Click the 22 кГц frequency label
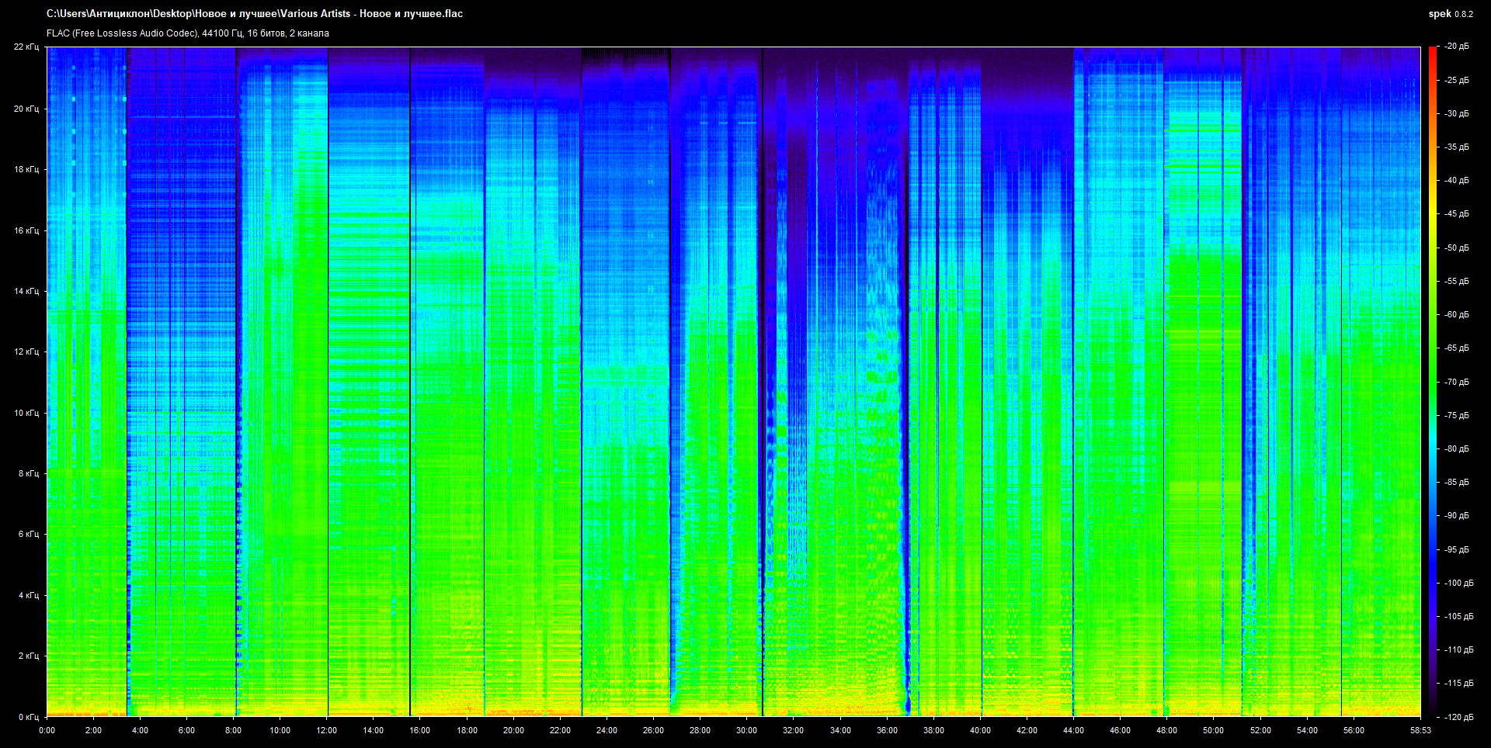1491x748 pixels. click(26, 47)
